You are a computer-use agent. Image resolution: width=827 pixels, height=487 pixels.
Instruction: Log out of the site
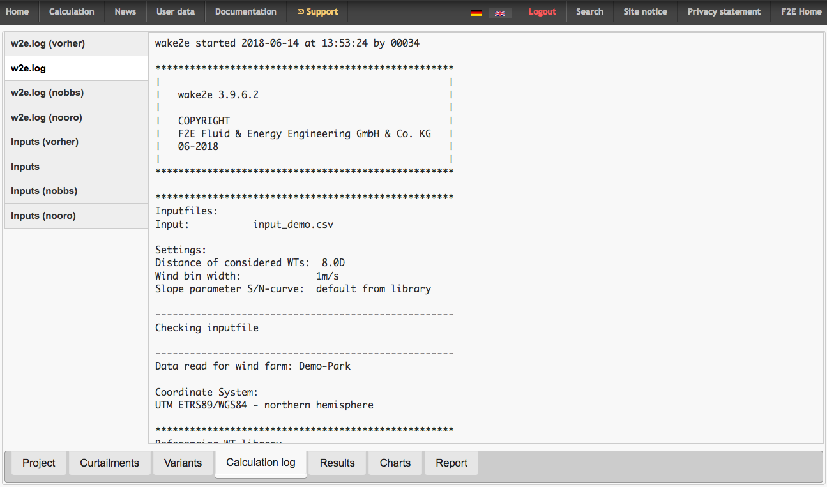[x=542, y=12]
